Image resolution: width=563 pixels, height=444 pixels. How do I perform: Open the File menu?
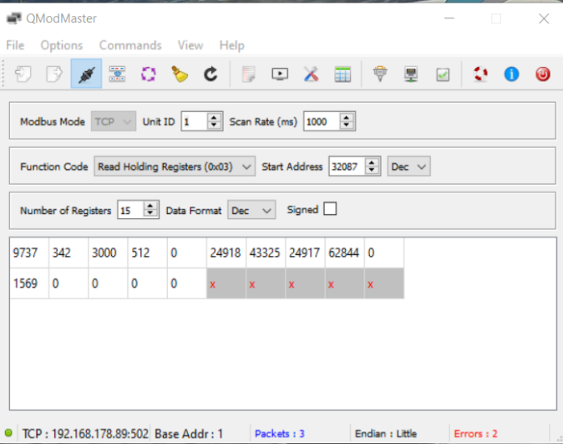15,45
